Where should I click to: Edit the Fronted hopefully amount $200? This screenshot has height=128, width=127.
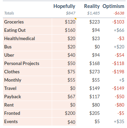click(x=70, y=113)
